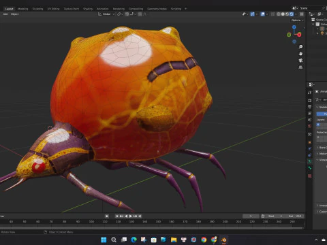Click the first armature layer box
Screen dimensions: 327x245
[318, 125]
